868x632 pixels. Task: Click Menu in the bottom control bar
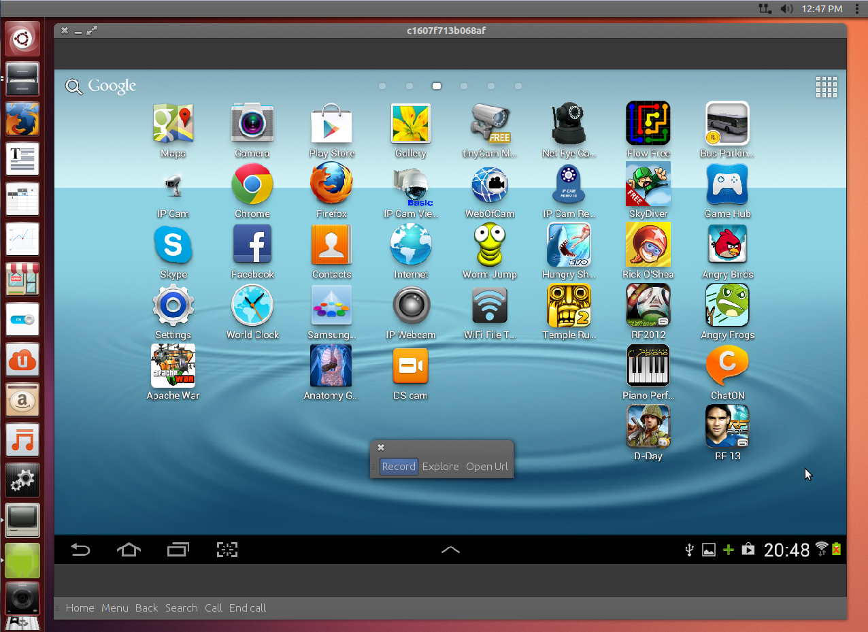coord(114,608)
